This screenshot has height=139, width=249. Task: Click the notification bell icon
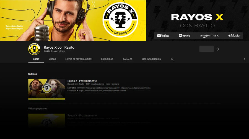(x=217, y=49)
